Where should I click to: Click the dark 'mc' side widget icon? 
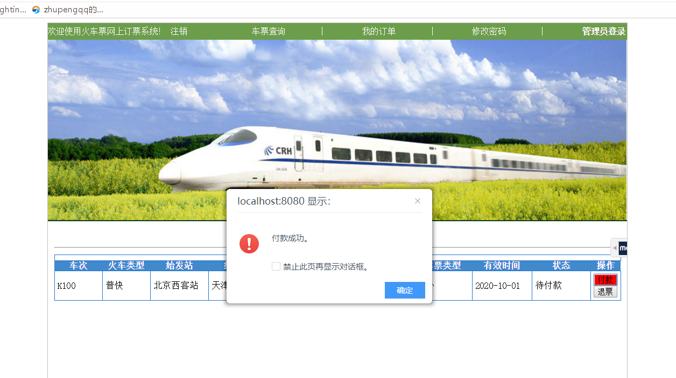pos(623,248)
